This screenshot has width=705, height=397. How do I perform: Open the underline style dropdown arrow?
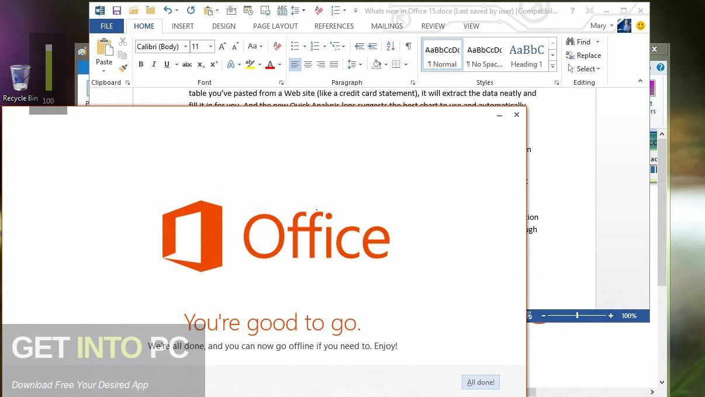176,64
